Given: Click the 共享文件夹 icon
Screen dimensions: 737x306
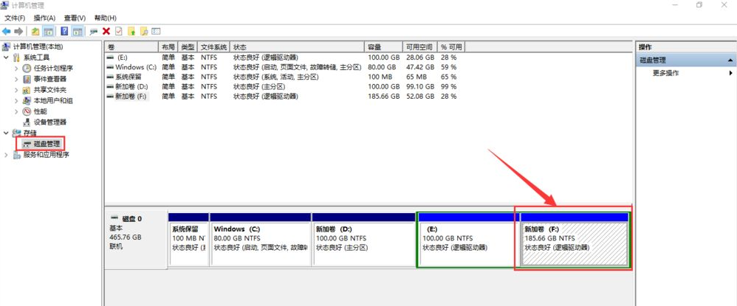Looking at the screenshot, I should pos(27,90).
